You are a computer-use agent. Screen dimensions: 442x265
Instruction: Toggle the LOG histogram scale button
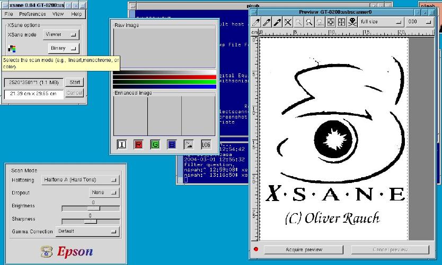206,144
